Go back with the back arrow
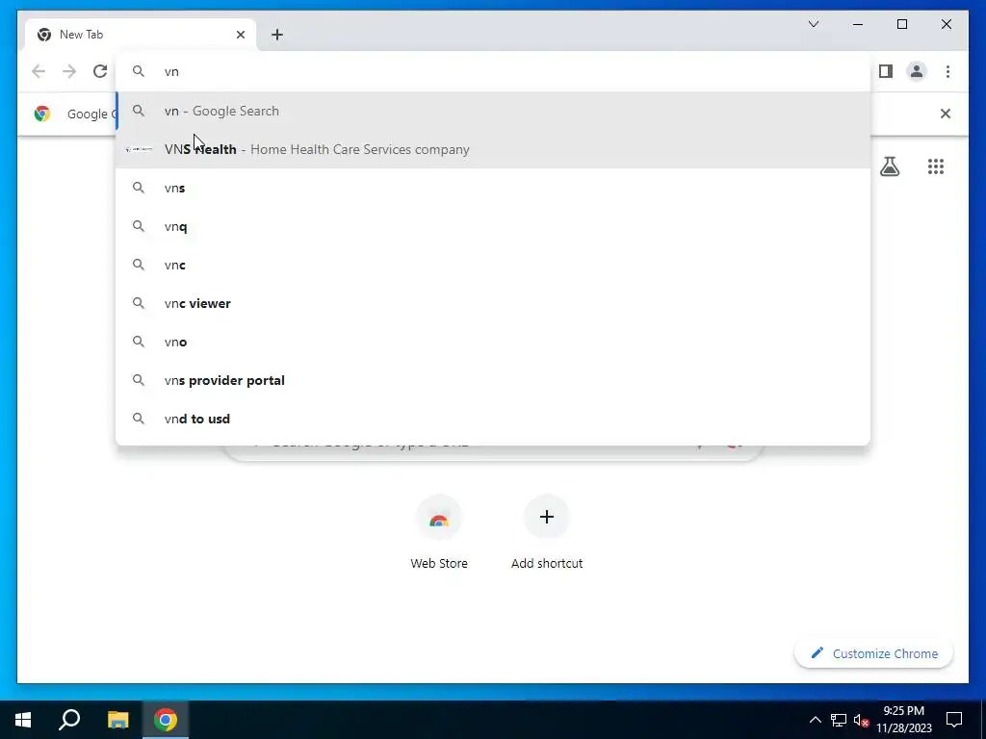 click(39, 71)
